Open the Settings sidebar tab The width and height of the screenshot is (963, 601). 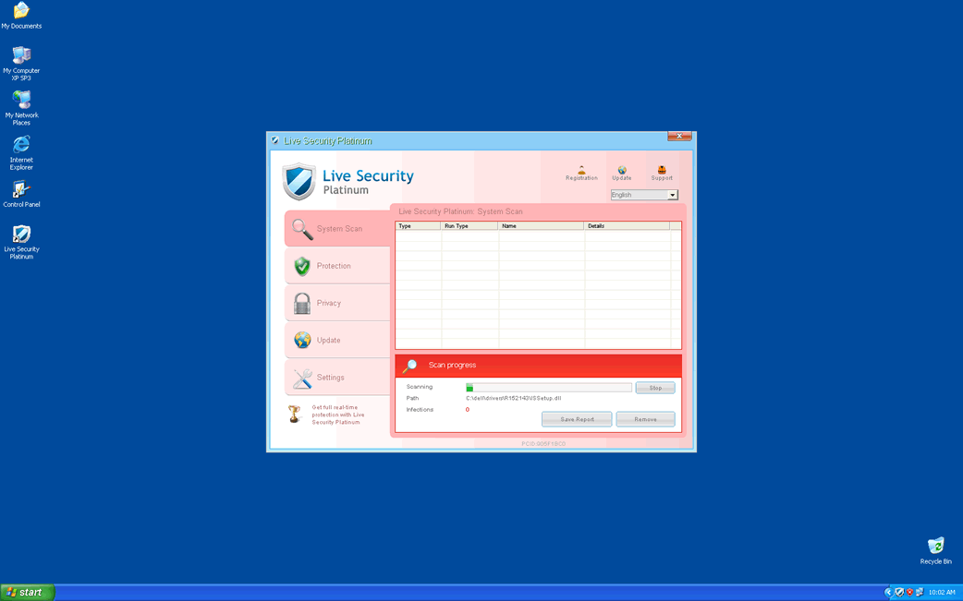337,378
